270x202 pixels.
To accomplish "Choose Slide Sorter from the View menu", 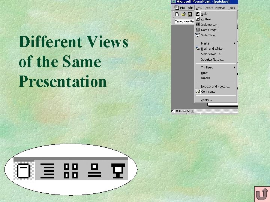I will tap(216, 24).
